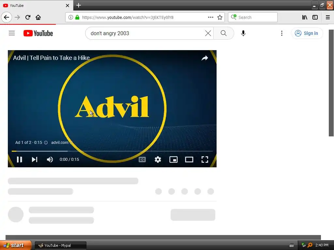Open the browser home page

tap(38, 17)
